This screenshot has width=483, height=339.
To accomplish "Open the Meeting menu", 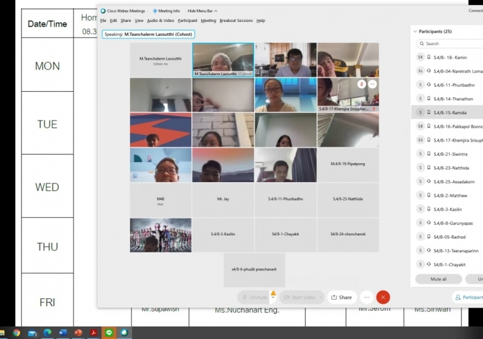I will point(209,21).
